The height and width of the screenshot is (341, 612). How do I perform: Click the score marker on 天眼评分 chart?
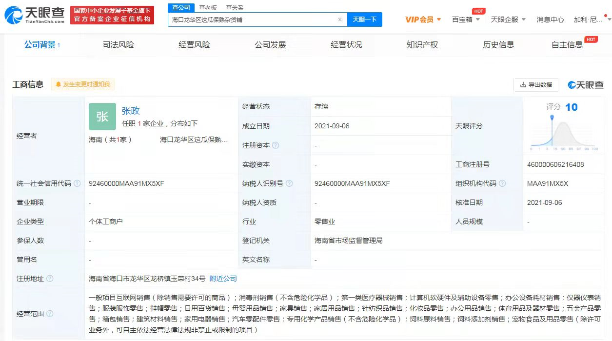552,118
